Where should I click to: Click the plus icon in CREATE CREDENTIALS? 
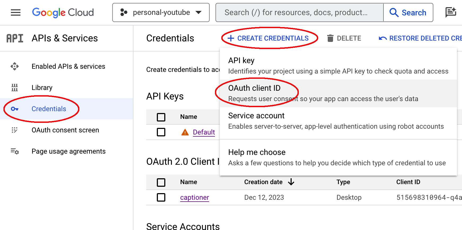(x=231, y=38)
